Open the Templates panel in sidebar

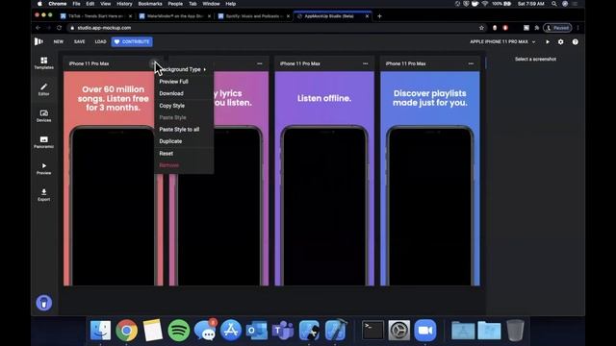(43, 62)
